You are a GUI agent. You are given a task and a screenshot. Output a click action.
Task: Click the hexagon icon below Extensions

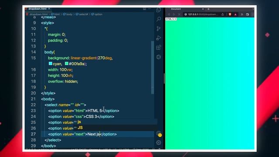[159, 57]
